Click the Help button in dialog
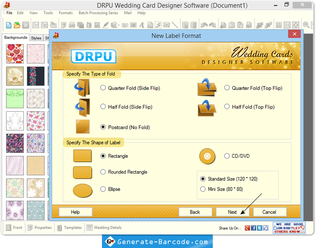The width and height of the screenshot is (316, 248). [x=75, y=212]
